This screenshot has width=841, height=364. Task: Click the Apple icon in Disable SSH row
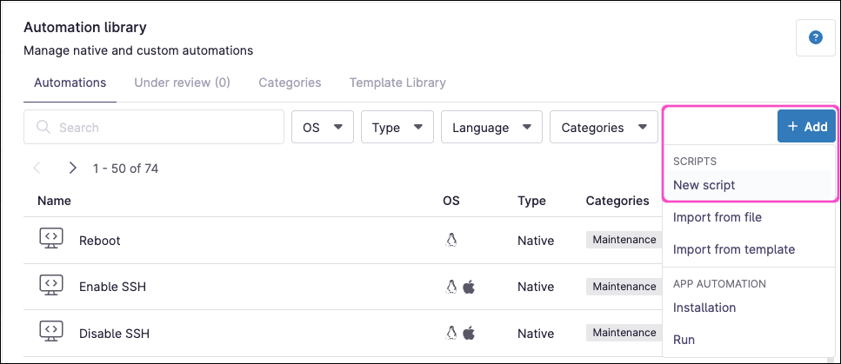pos(469,333)
